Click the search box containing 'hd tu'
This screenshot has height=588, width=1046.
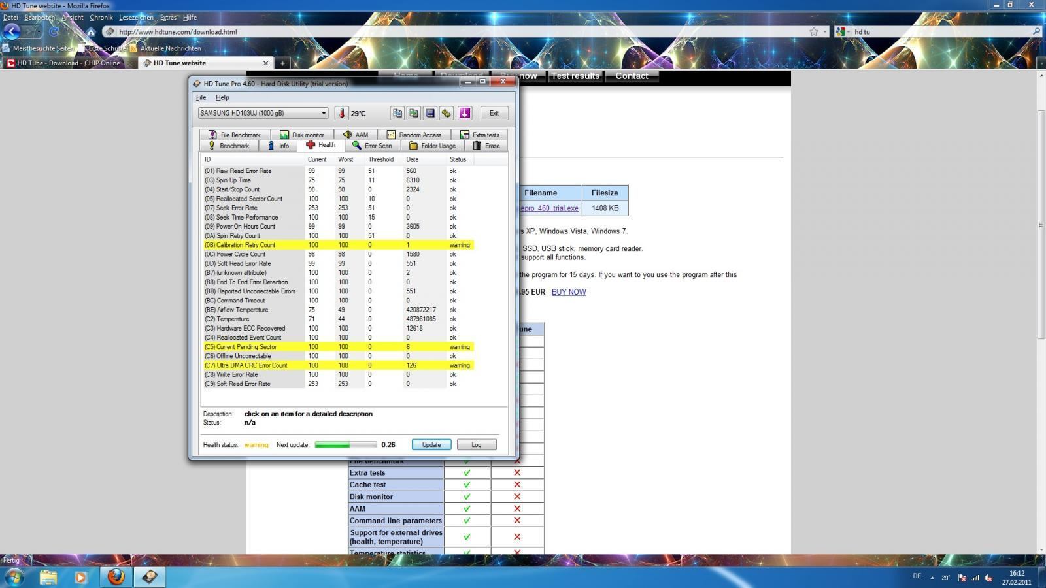[939, 31]
